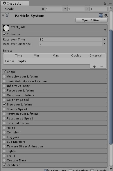Screen dimensions: 113x171
Task: Click the star1_add system name label
Action: (18, 27)
